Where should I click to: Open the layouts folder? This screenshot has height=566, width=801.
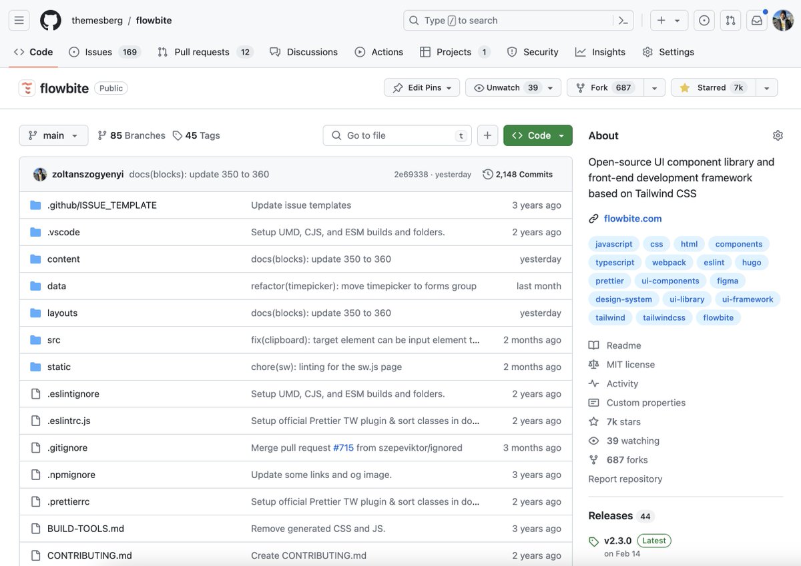63,313
